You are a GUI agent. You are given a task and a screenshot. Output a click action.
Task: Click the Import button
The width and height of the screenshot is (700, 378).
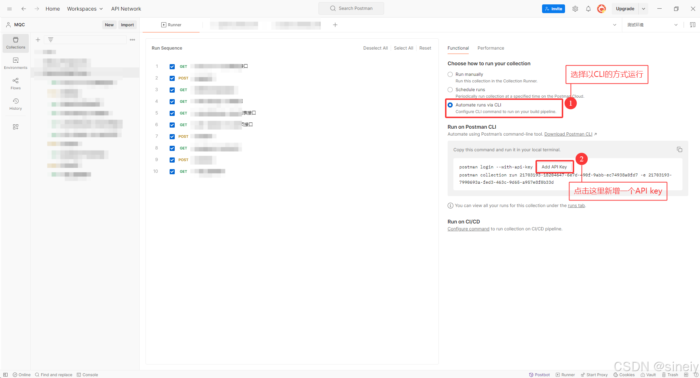[127, 25]
